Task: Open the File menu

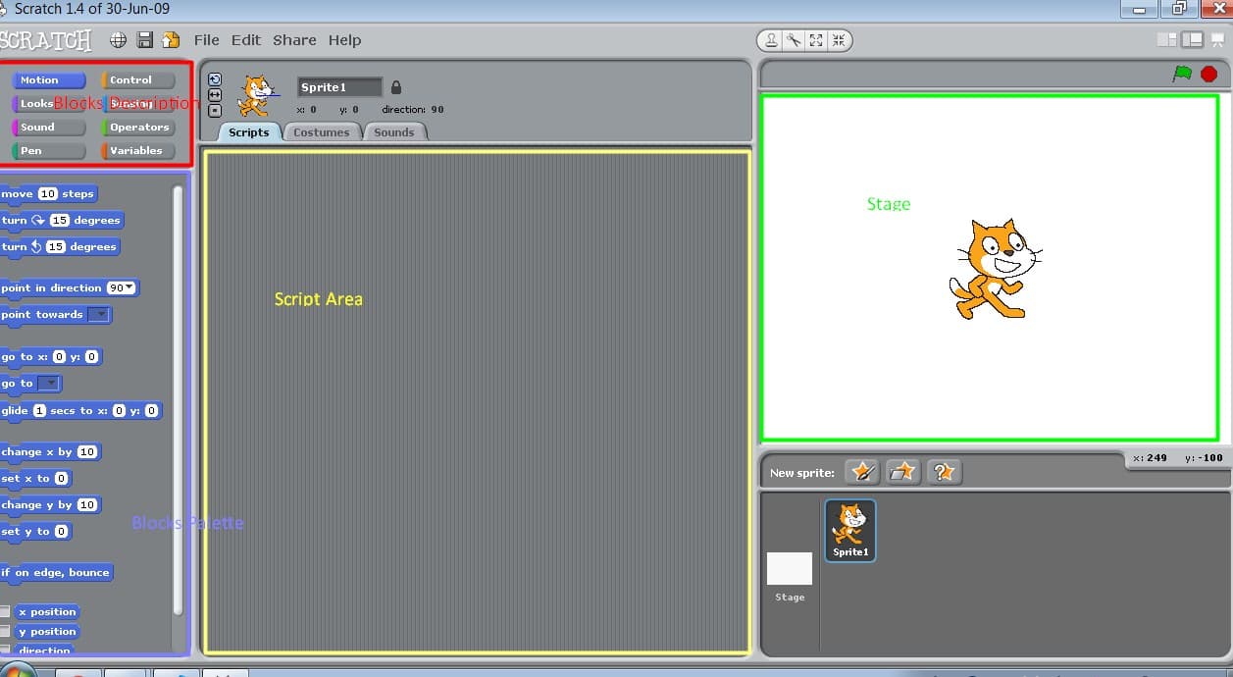Action: point(206,40)
